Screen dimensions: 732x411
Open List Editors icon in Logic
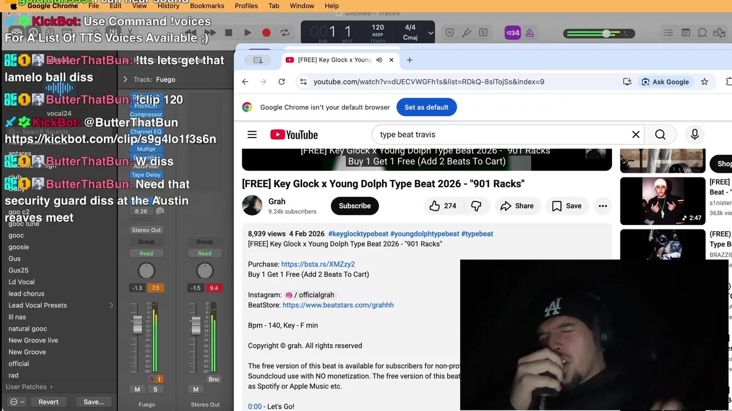pos(668,33)
